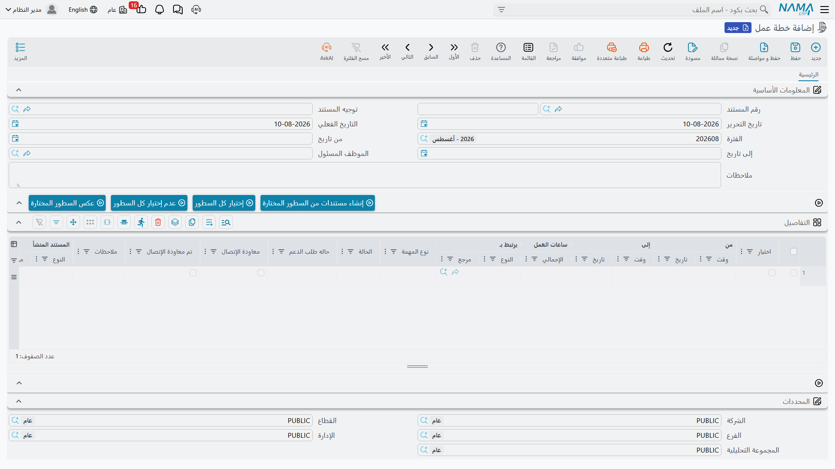Click the running-man icon in details toolbar
835x469 pixels.
click(141, 222)
